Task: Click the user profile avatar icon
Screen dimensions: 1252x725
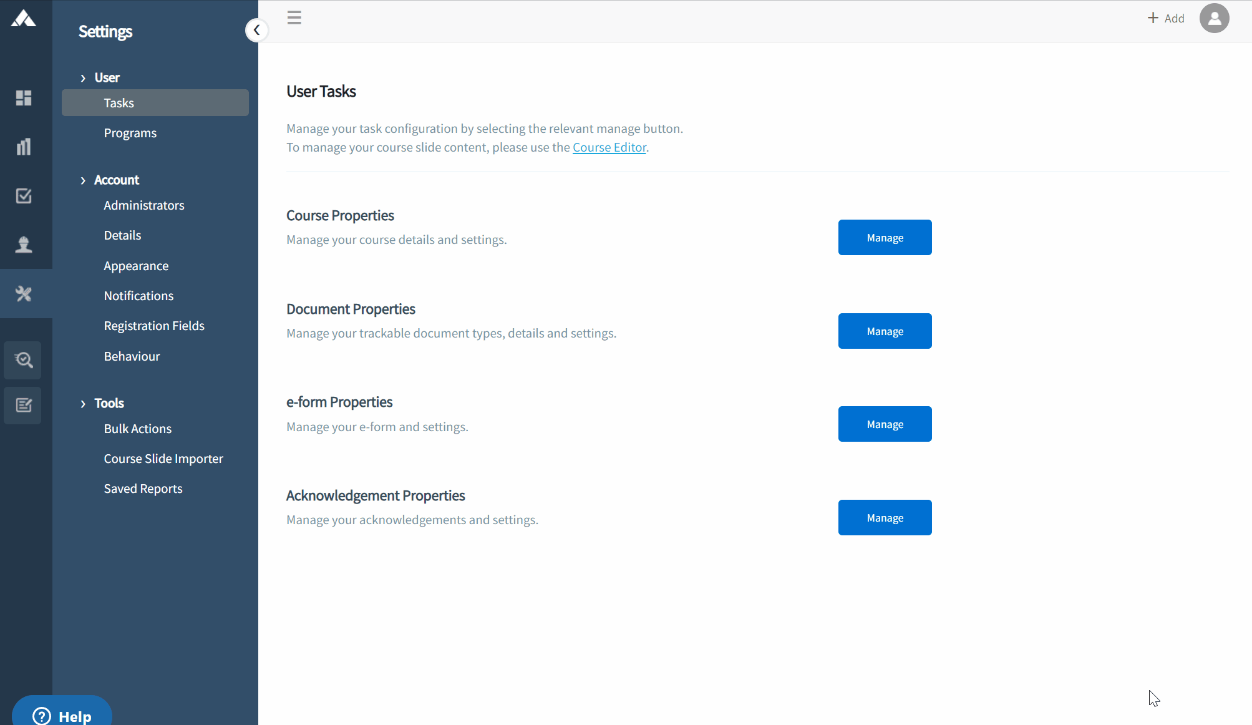Action: [x=1214, y=18]
